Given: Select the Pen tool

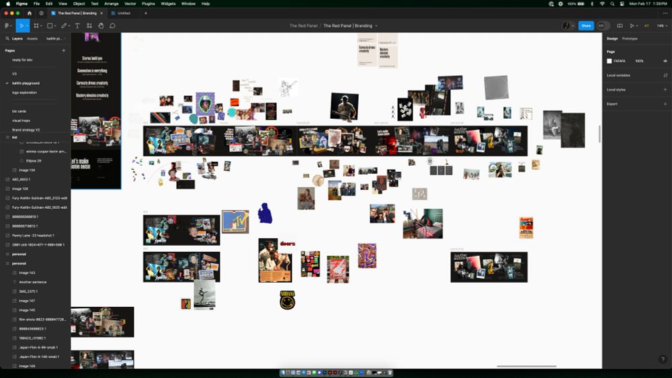Looking at the screenshot, I should pos(63,26).
